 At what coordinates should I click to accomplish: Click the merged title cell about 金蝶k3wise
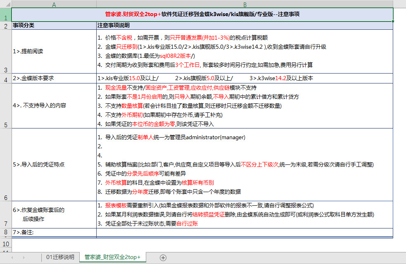click(202, 14)
